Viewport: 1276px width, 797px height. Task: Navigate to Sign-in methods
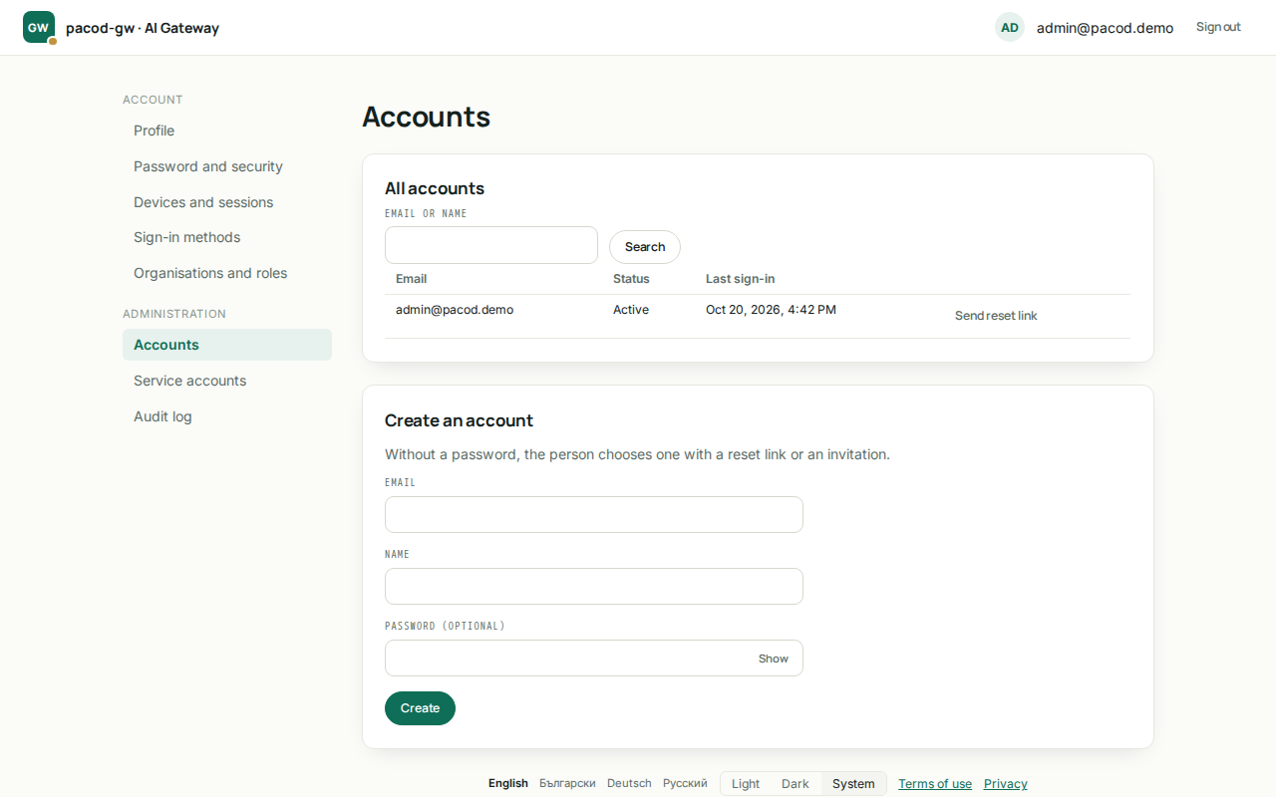click(x=227, y=237)
